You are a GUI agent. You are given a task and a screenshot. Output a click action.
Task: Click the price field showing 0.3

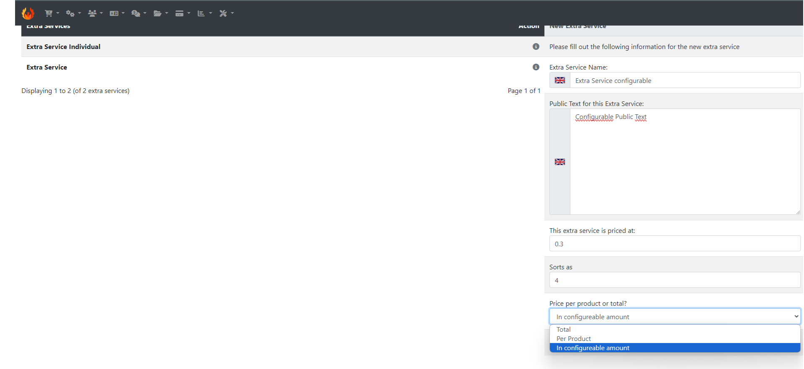coord(675,243)
